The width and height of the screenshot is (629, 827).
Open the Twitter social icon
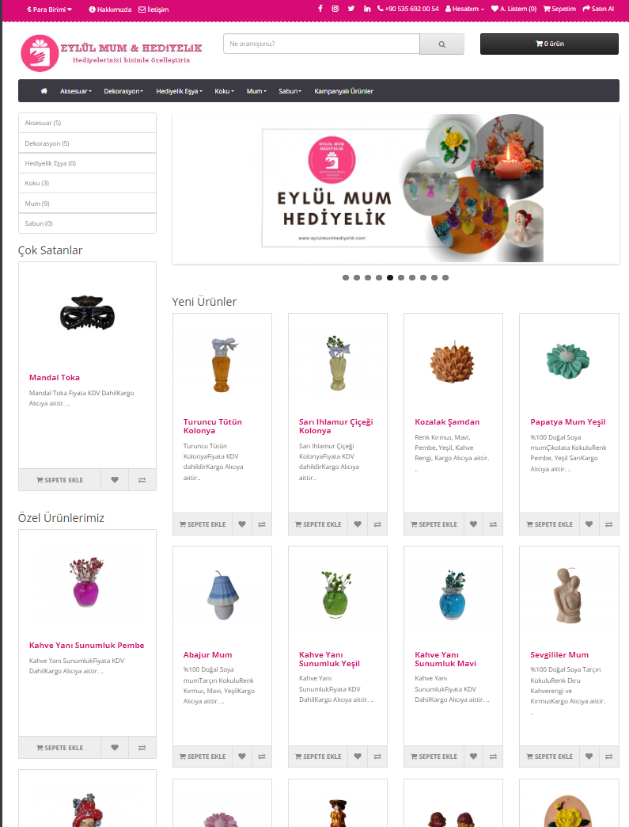click(350, 9)
